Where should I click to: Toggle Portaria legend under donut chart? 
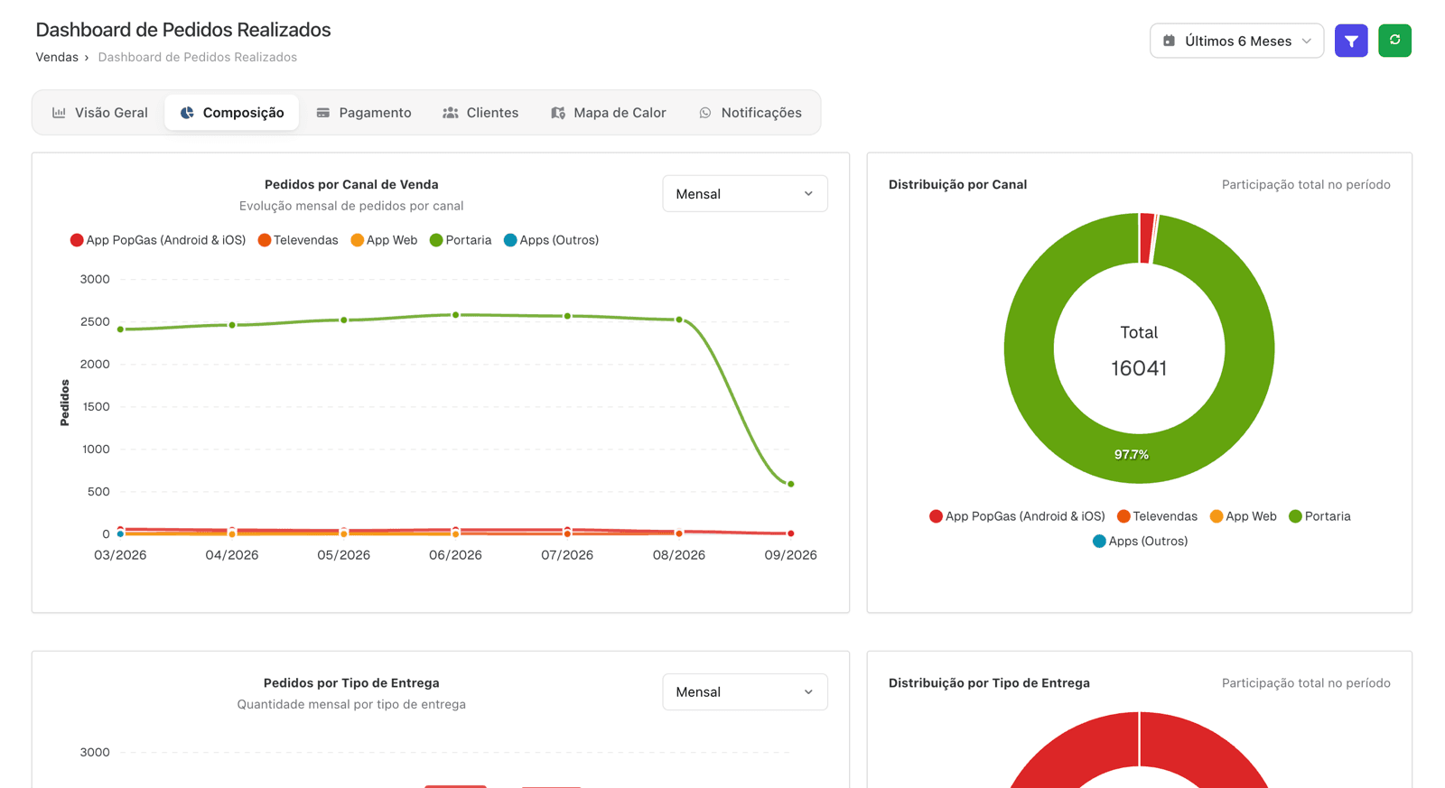click(x=1319, y=516)
